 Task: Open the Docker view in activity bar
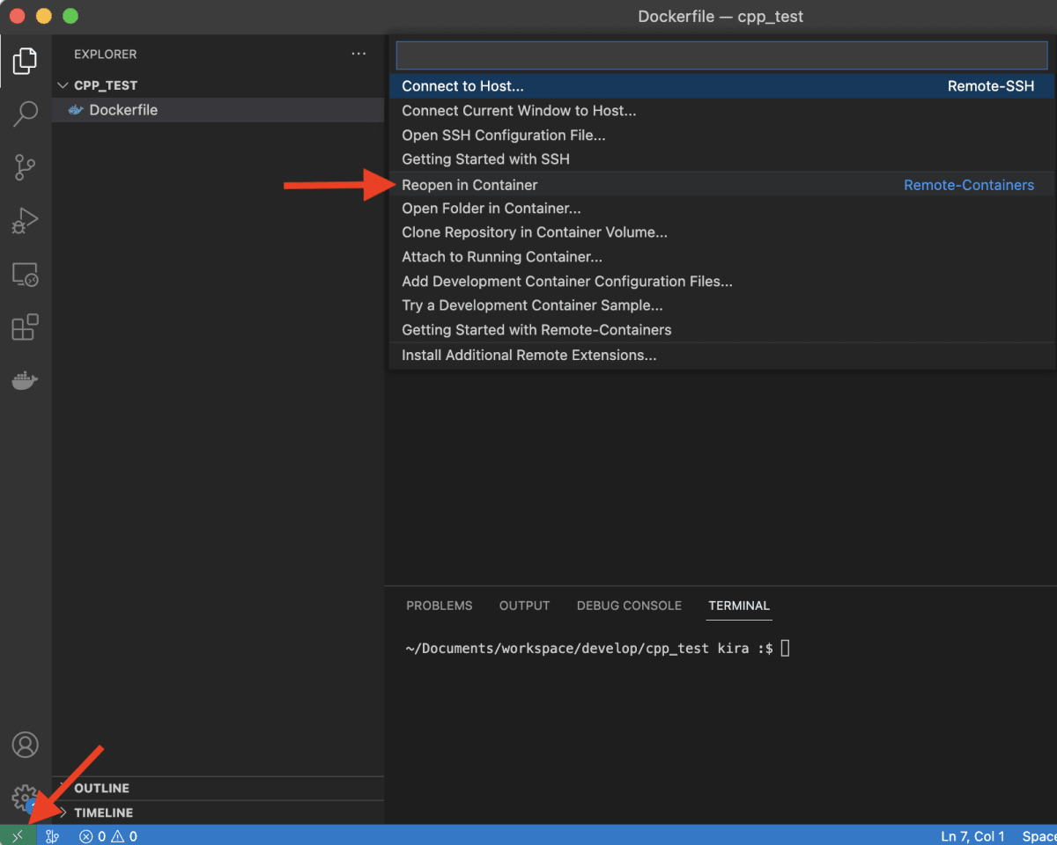click(25, 380)
